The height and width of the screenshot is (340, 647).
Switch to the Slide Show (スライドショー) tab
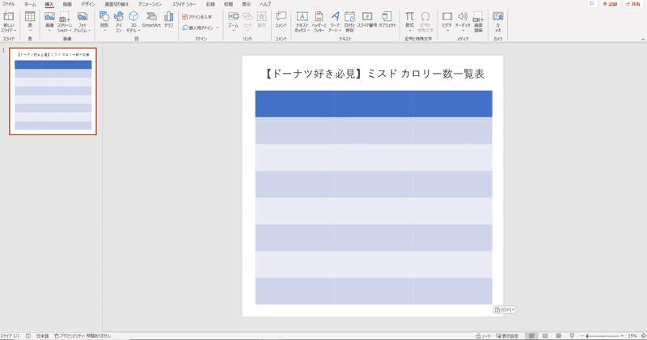(x=184, y=4)
